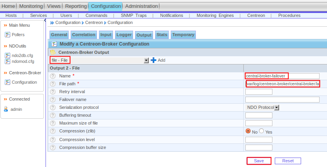This screenshot has height=167, width=327.
Task: Click into the Compression level input field
Action: point(259,139)
